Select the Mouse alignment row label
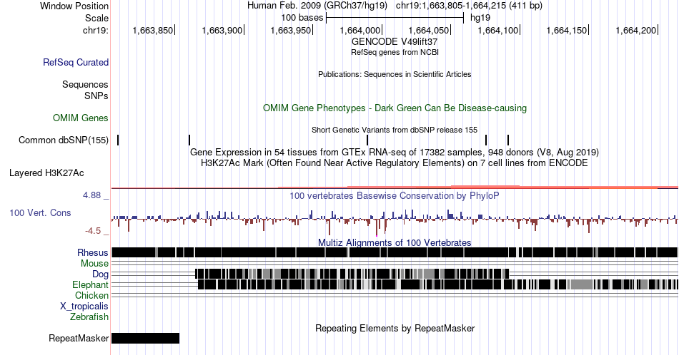The height and width of the screenshot is (355, 679). (94, 264)
